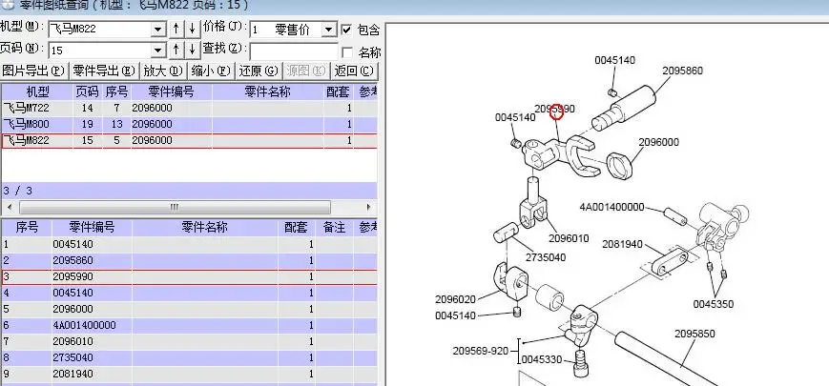Open the 价格 price type dropdown arrow

329,30
